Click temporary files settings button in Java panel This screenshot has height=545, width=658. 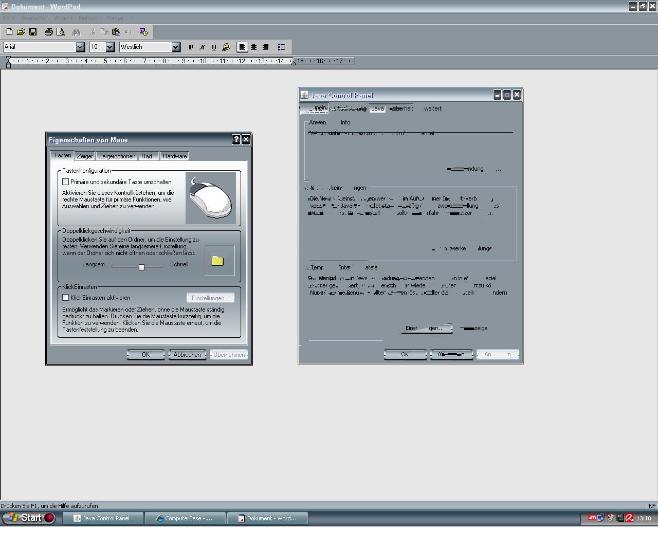point(425,328)
